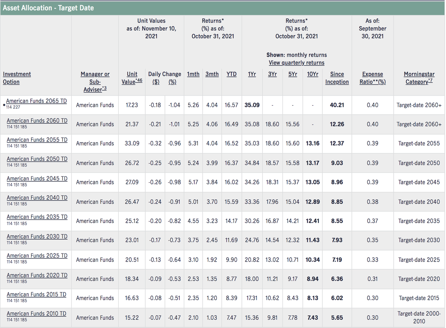
Task: Open the American Funds 2040 TD link
Action: pos(37,198)
